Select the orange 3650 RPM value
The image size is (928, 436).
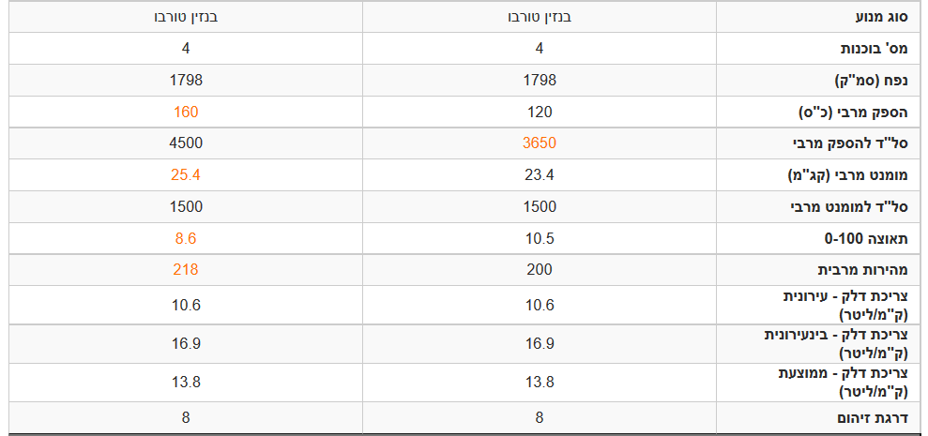tap(540, 143)
